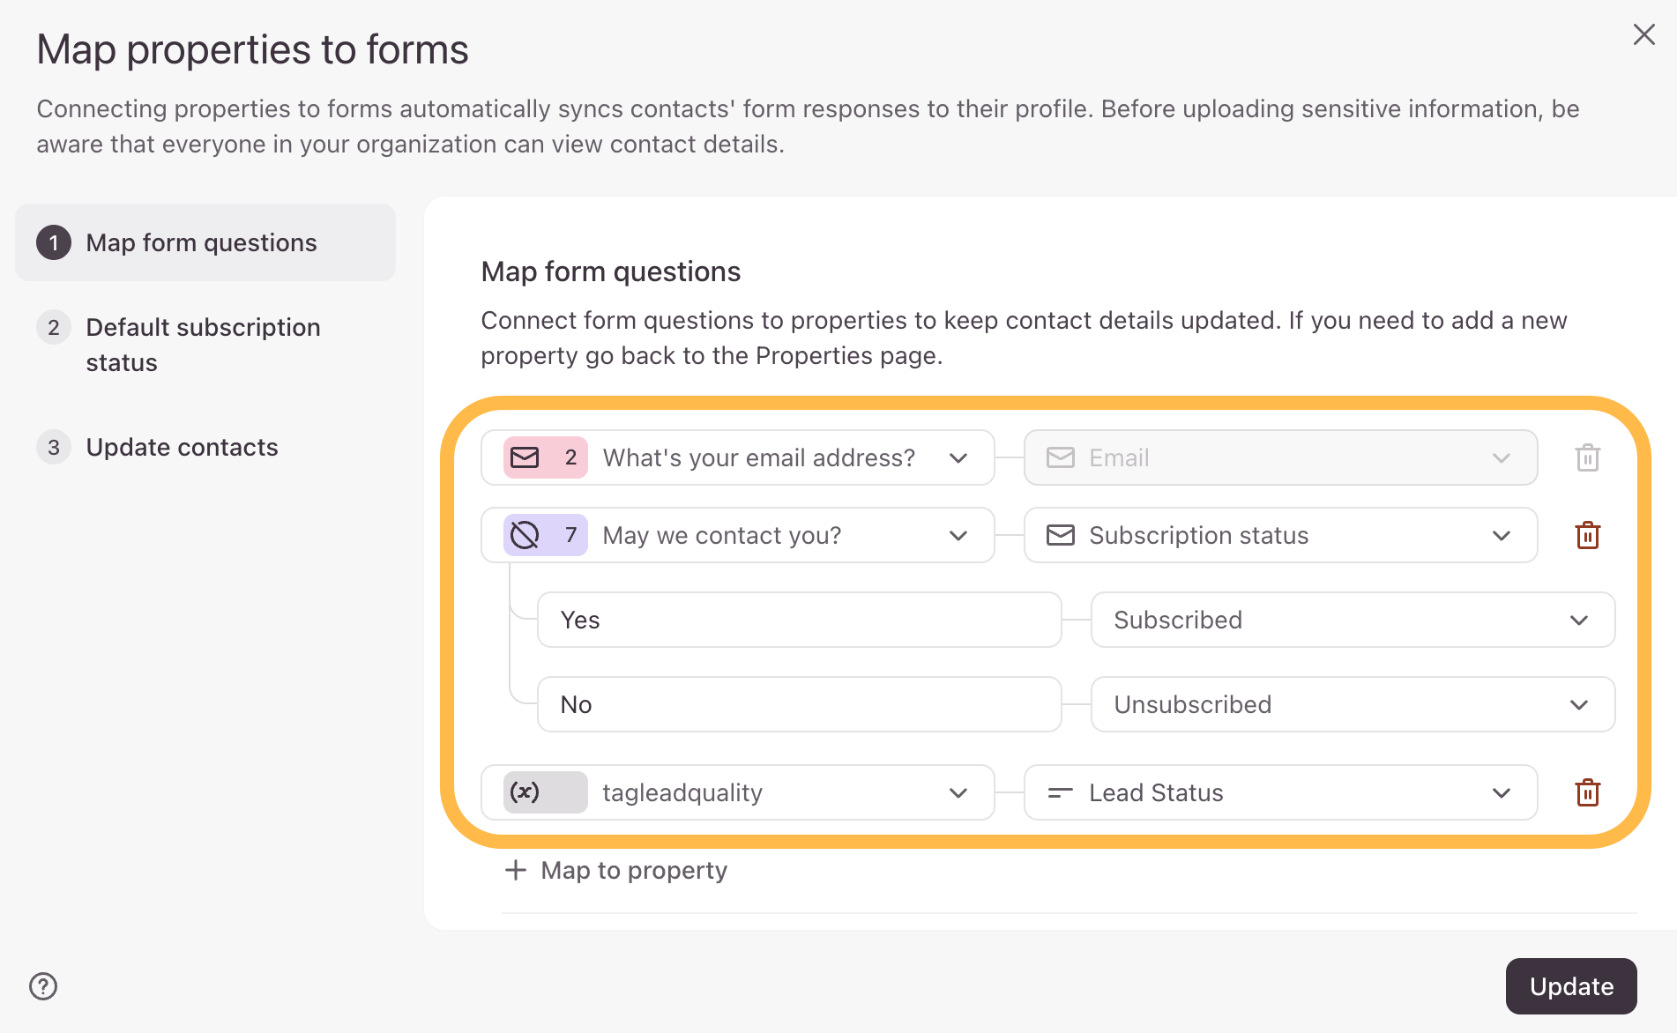Click the plus icon to map property
The width and height of the screenshot is (1677, 1033).
pos(516,870)
